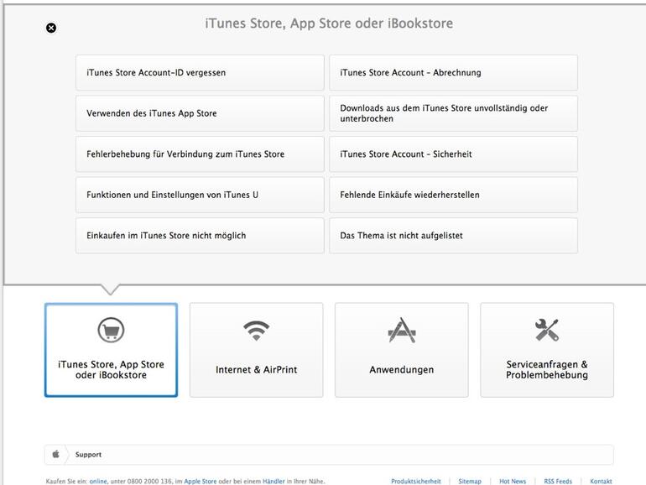Screen dimensions: 646x485
Task: Choose 'Das Thema ist nicht aufgelistet'
Action: click(453, 236)
